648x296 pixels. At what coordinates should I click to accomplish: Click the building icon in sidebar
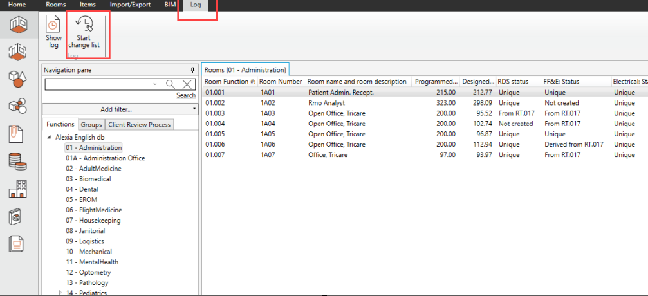(18, 189)
